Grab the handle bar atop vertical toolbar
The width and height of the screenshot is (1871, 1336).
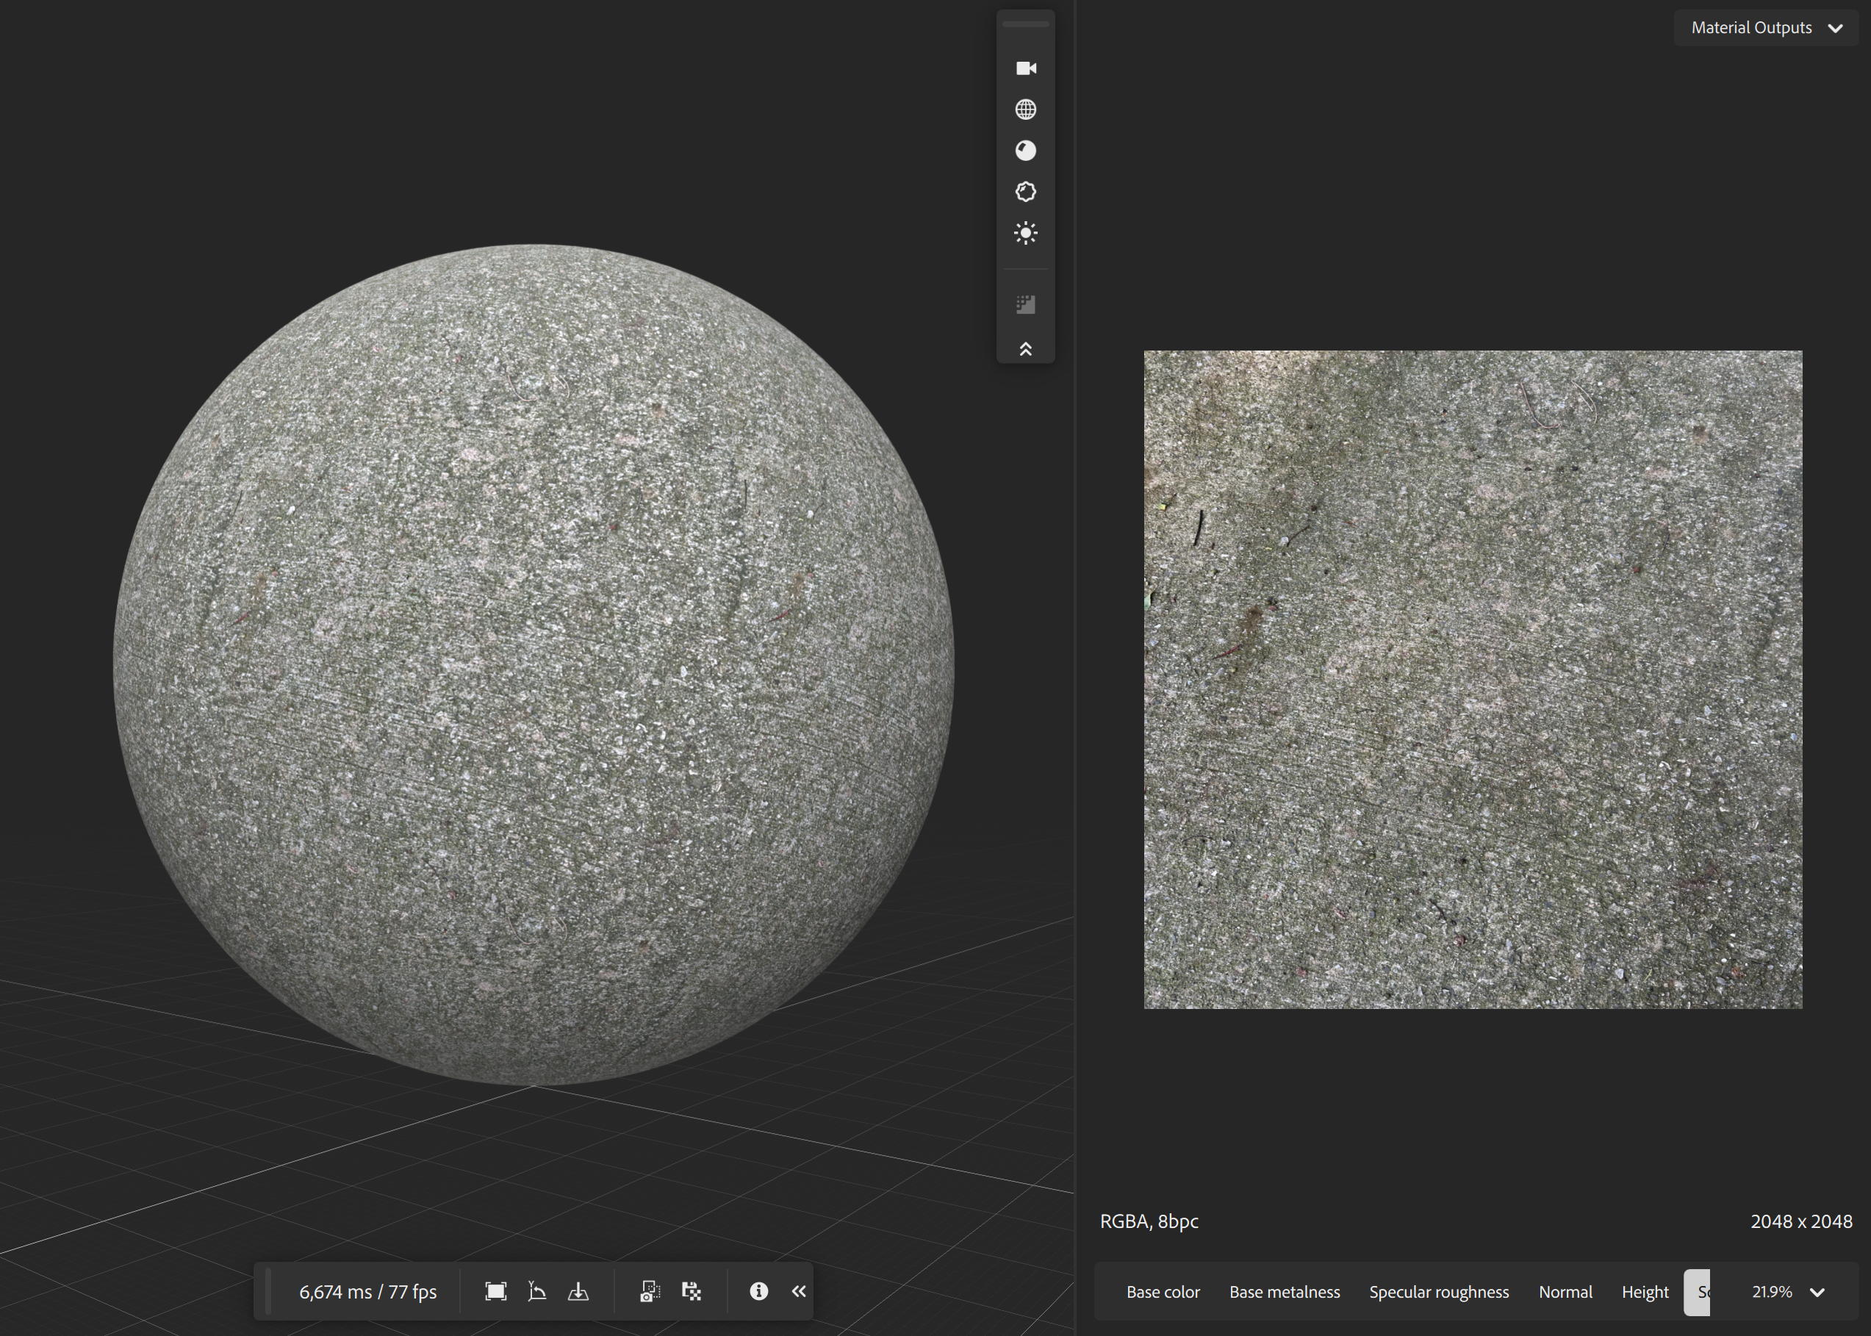point(1026,25)
